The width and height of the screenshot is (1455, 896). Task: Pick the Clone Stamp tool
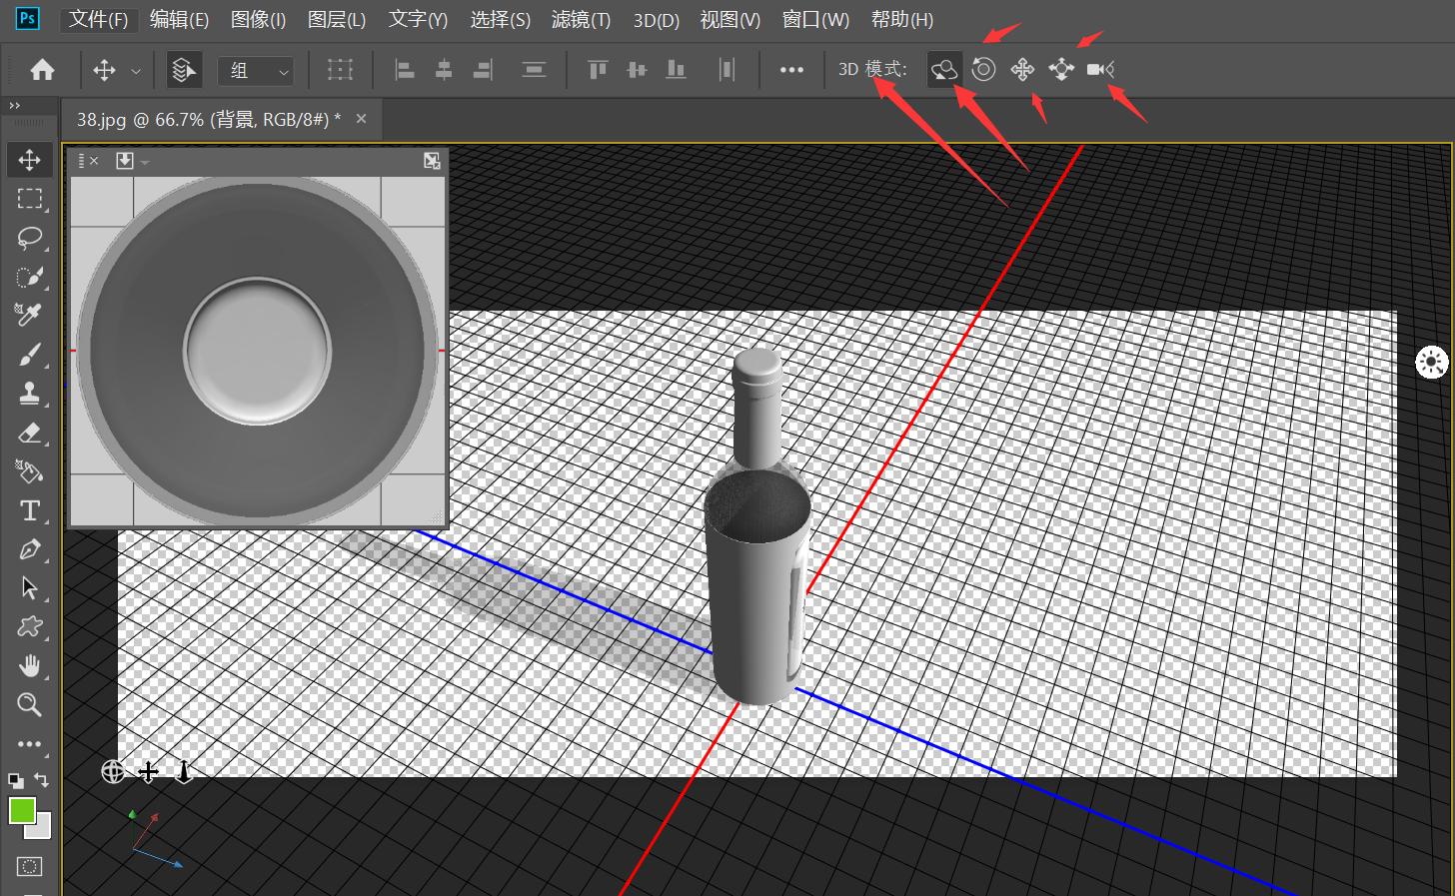click(29, 394)
